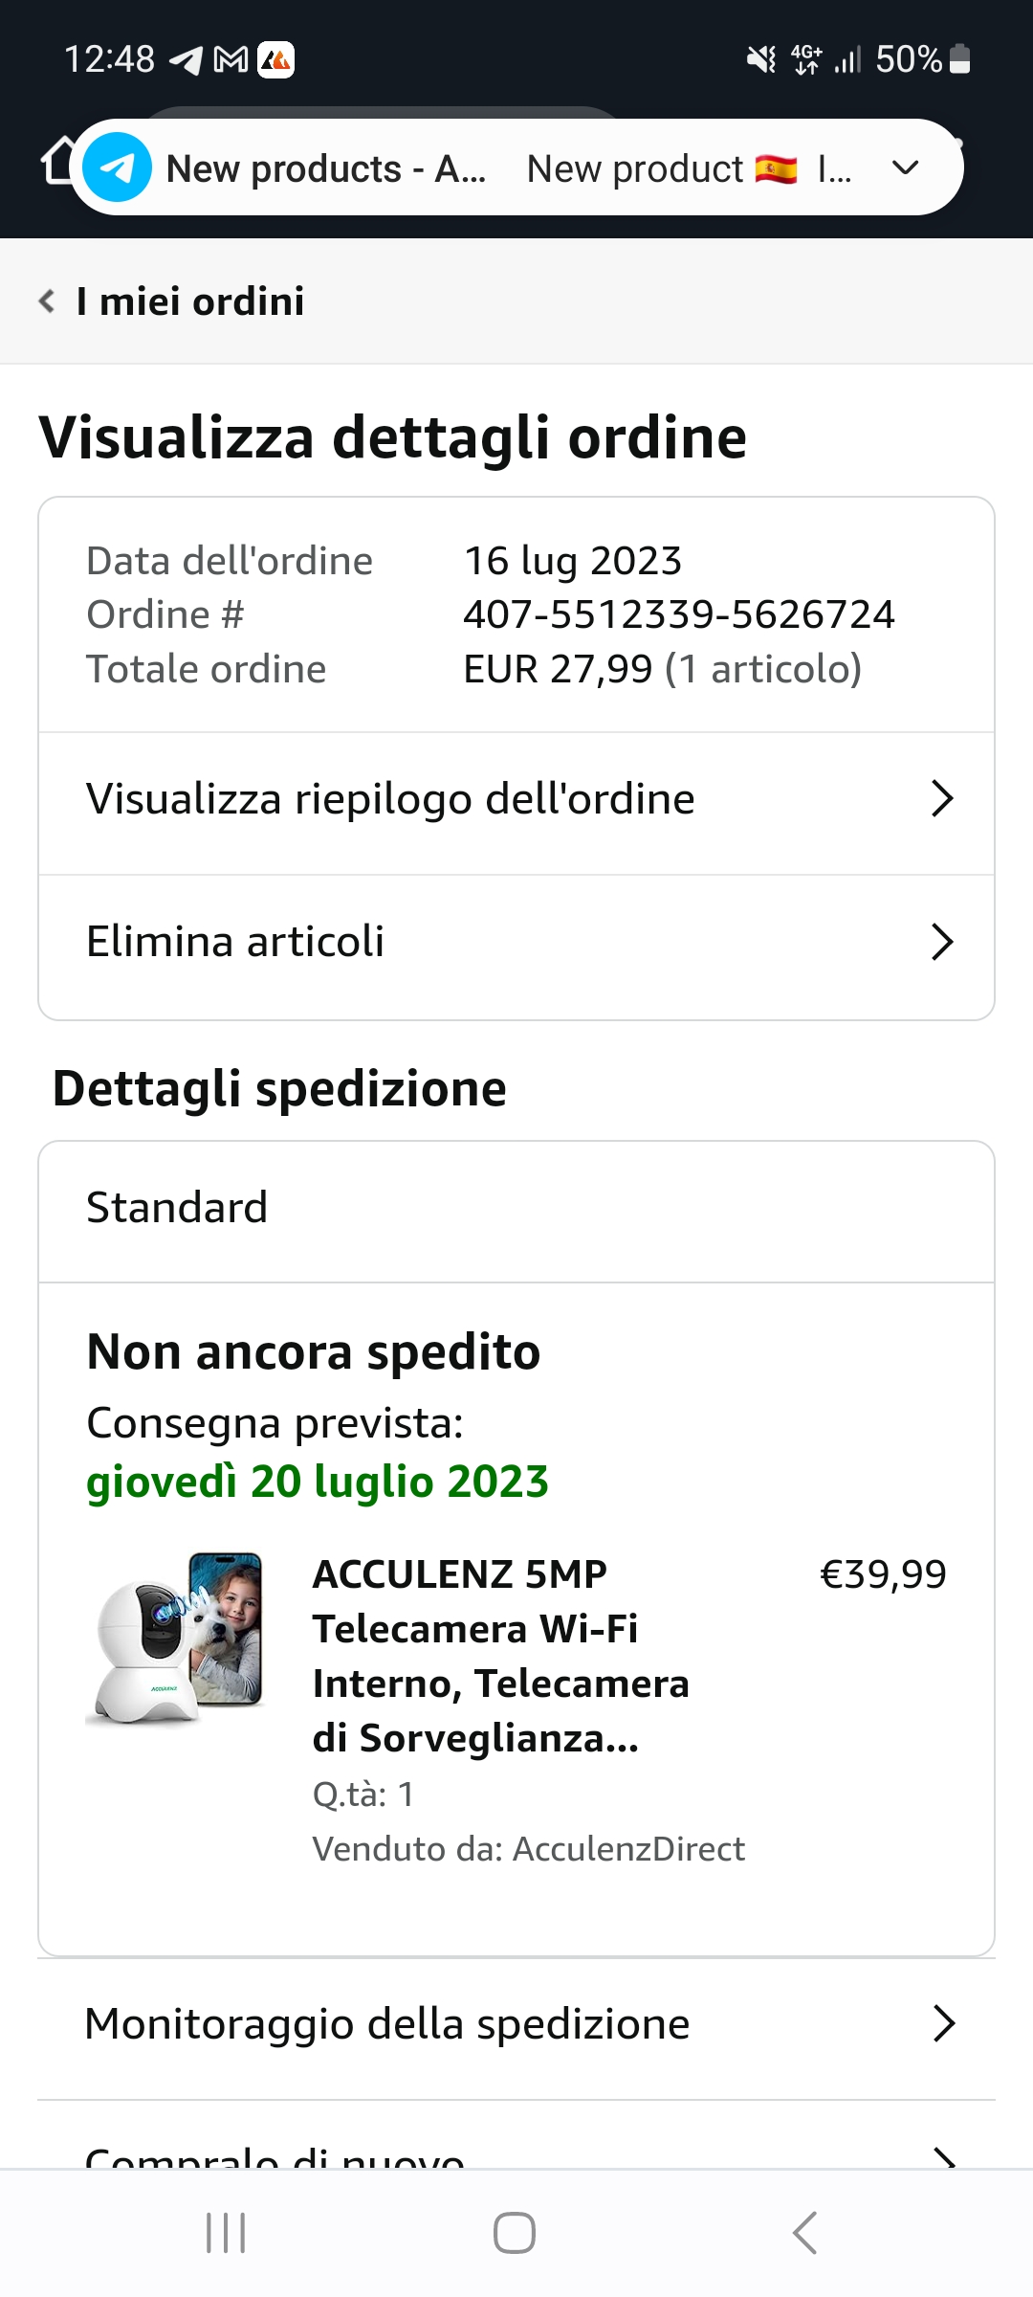Tap the chevron beside Monitoraggio della spedizione
Screen dimensions: 1033x2297
944,2023
